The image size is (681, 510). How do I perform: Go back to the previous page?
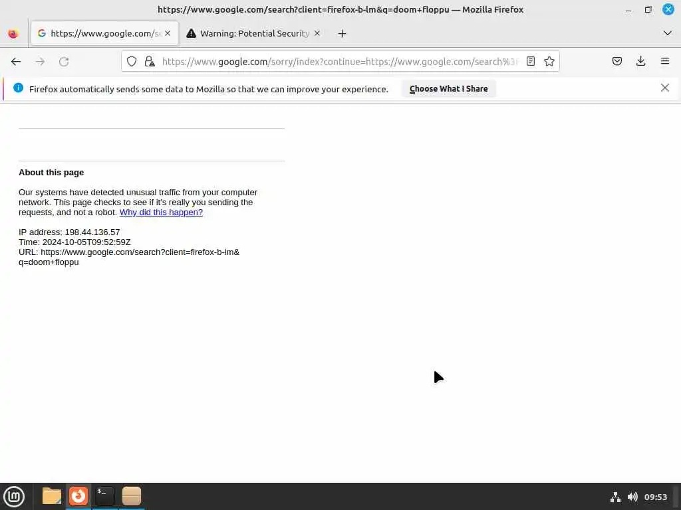click(16, 62)
